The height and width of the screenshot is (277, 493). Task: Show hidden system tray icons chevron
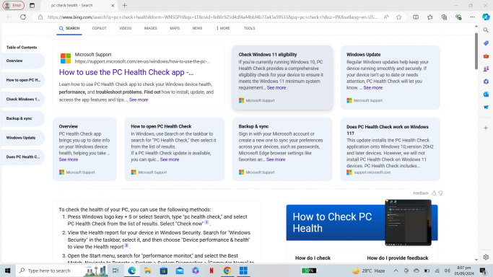[396, 271]
